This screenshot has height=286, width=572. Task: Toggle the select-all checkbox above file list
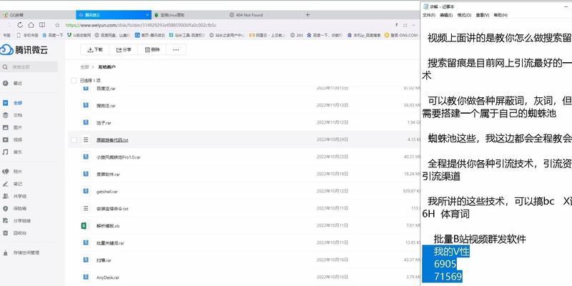click(74, 80)
